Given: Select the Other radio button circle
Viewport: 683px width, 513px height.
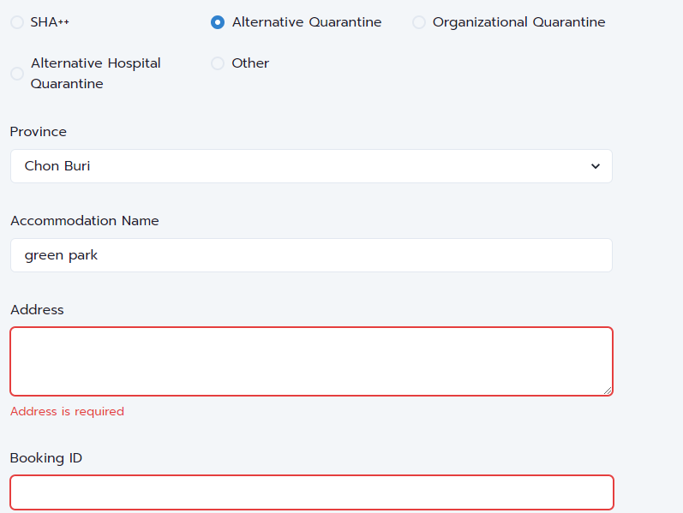Looking at the screenshot, I should pyautogui.click(x=218, y=63).
